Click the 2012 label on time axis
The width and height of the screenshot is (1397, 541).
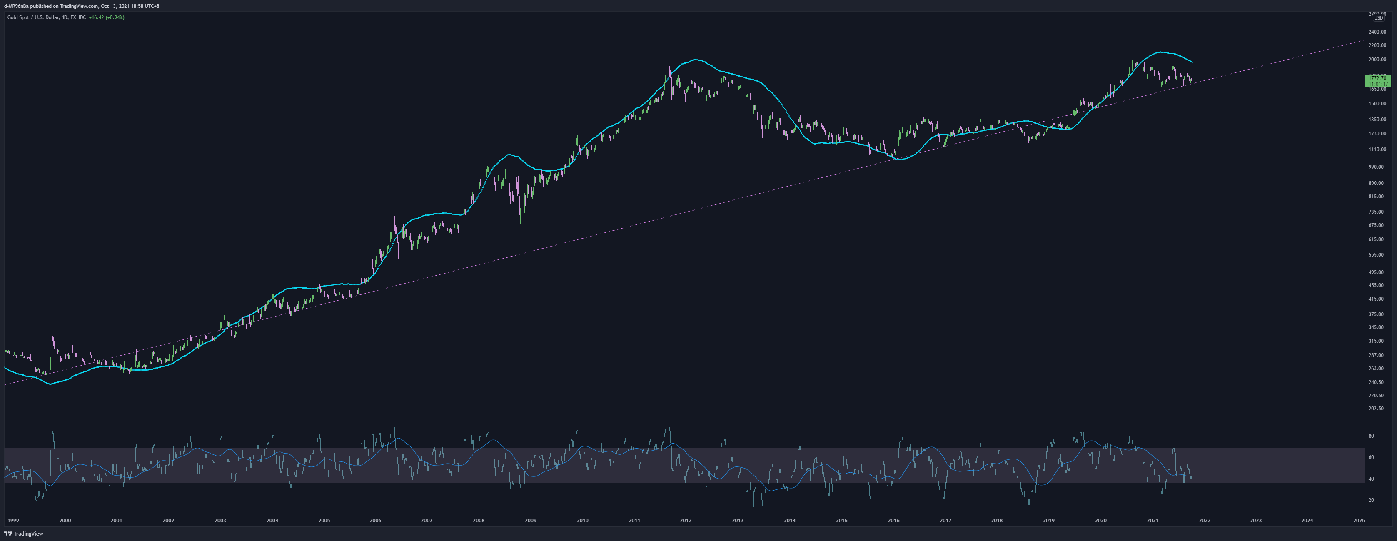coord(686,521)
